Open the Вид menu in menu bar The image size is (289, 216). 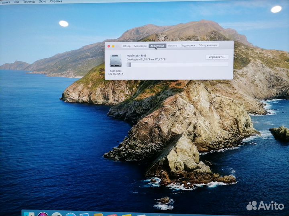pyautogui.click(x=16, y=2)
